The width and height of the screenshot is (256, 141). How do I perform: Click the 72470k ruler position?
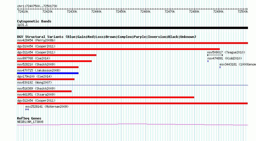pos(170,11)
